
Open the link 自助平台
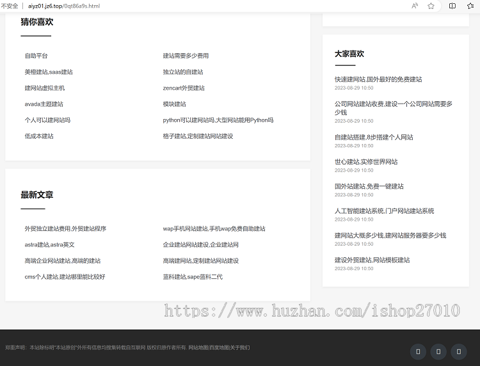pyautogui.click(x=36, y=56)
